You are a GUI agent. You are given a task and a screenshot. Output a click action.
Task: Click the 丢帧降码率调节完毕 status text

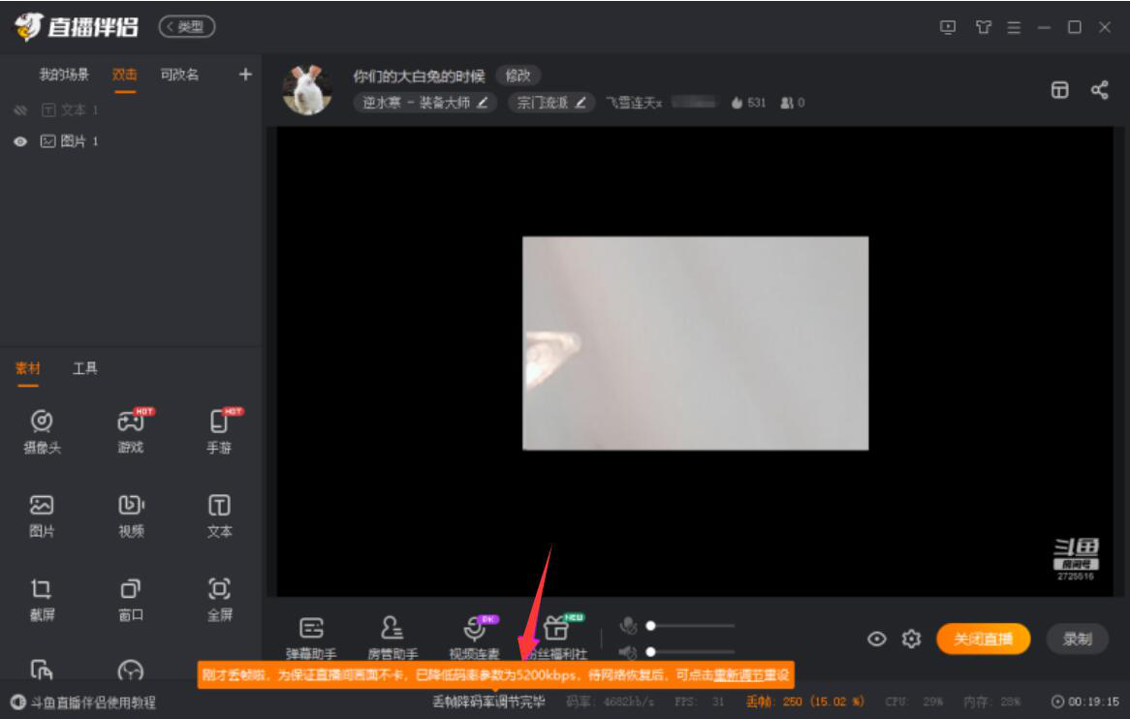[x=488, y=701]
